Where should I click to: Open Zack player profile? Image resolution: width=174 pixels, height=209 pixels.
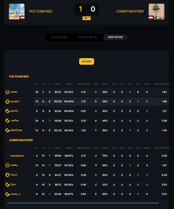pyautogui.click(x=13, y=184)
